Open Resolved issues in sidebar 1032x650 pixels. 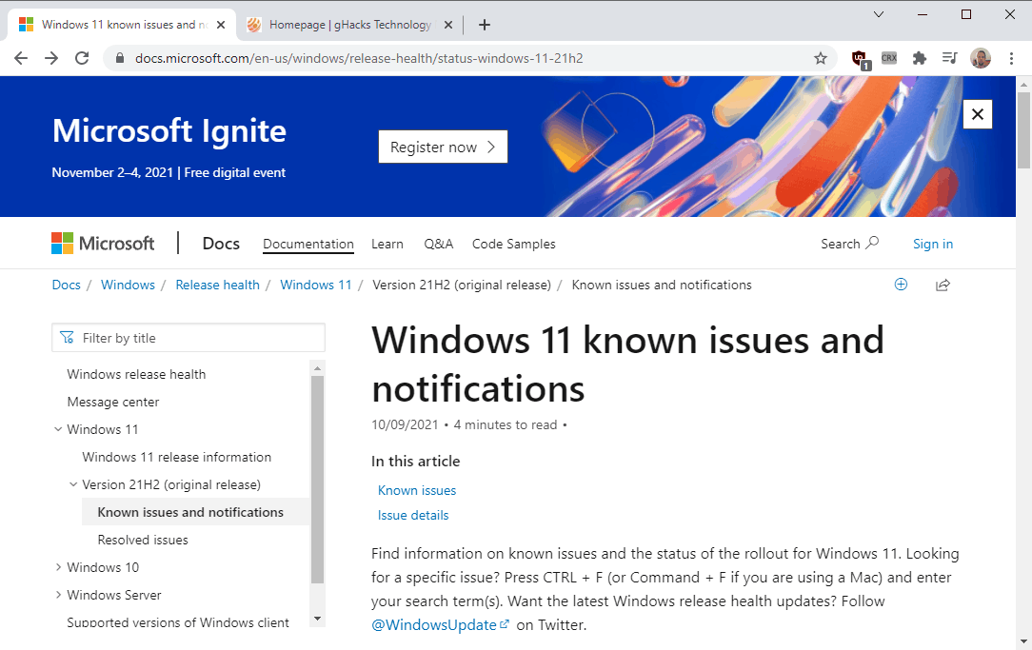[143, 541]
